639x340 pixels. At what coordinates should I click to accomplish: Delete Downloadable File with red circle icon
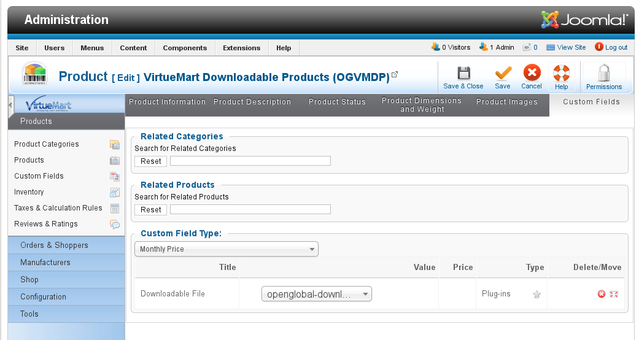[x=602, y=294]
